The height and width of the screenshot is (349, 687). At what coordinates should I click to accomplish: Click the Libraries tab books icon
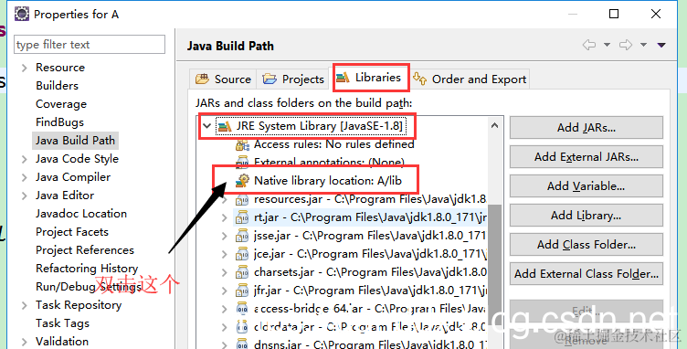pos(343,78)
